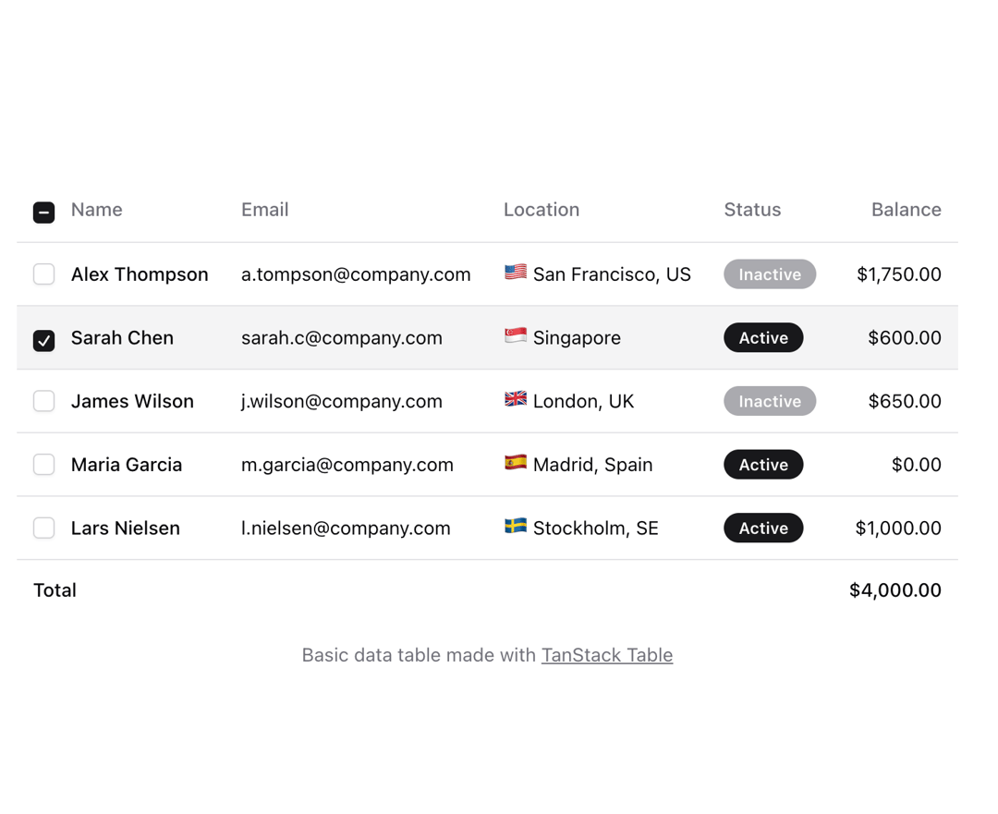The height and width of the screenshot is (814, 998).
Task: Select the James Wilson row checkbox
Action: [44, 401]
